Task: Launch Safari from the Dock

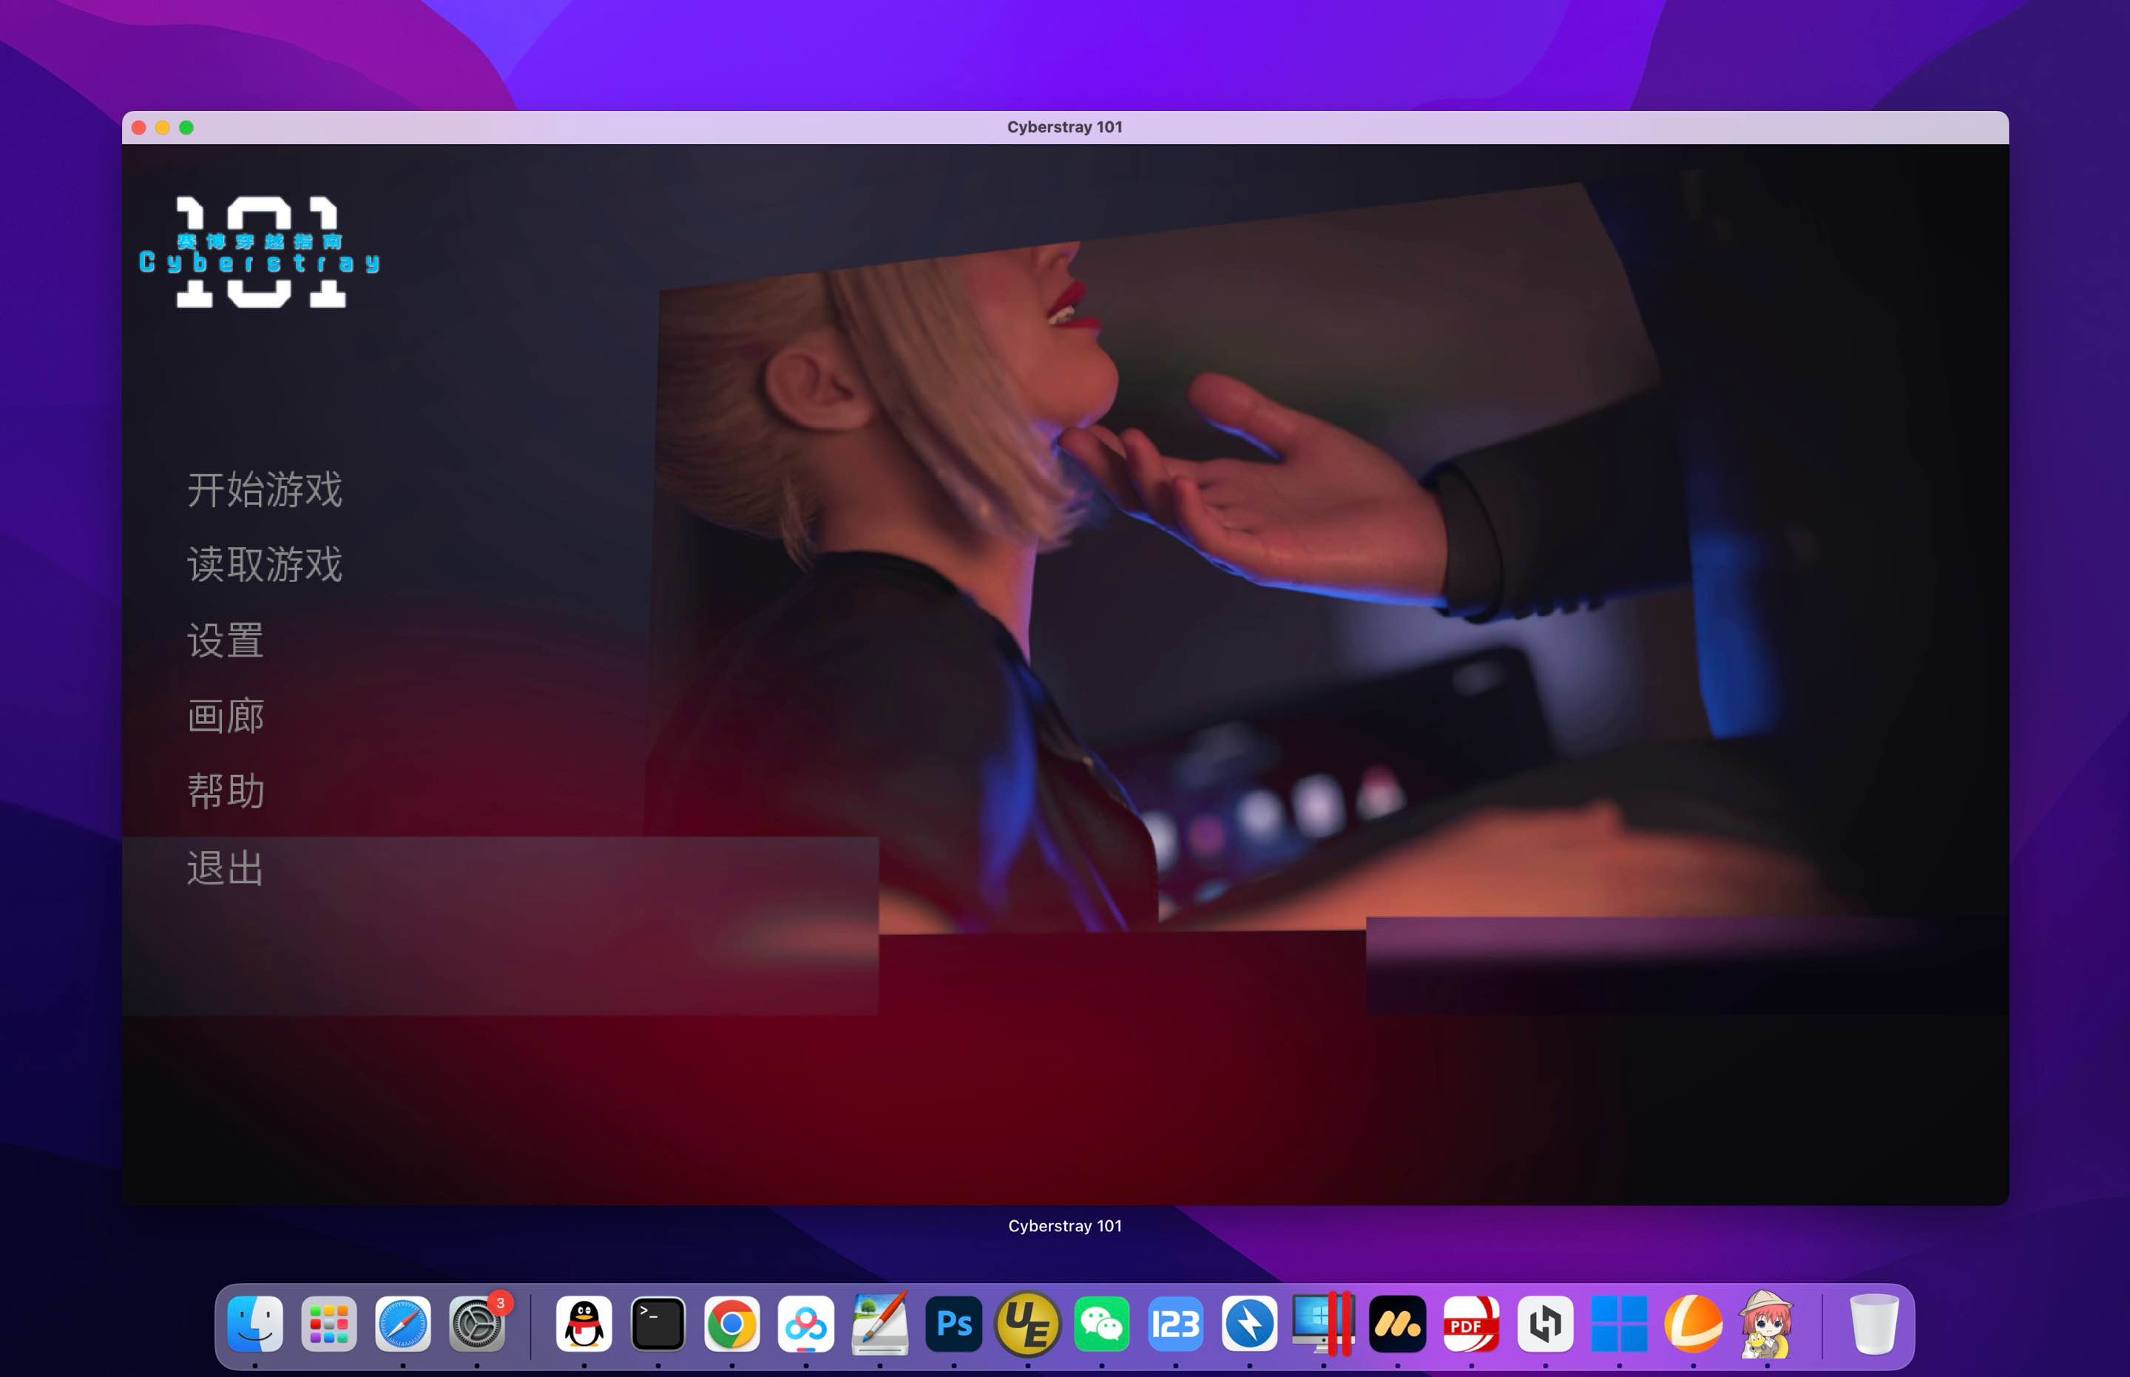Action: click(402, 1323)
